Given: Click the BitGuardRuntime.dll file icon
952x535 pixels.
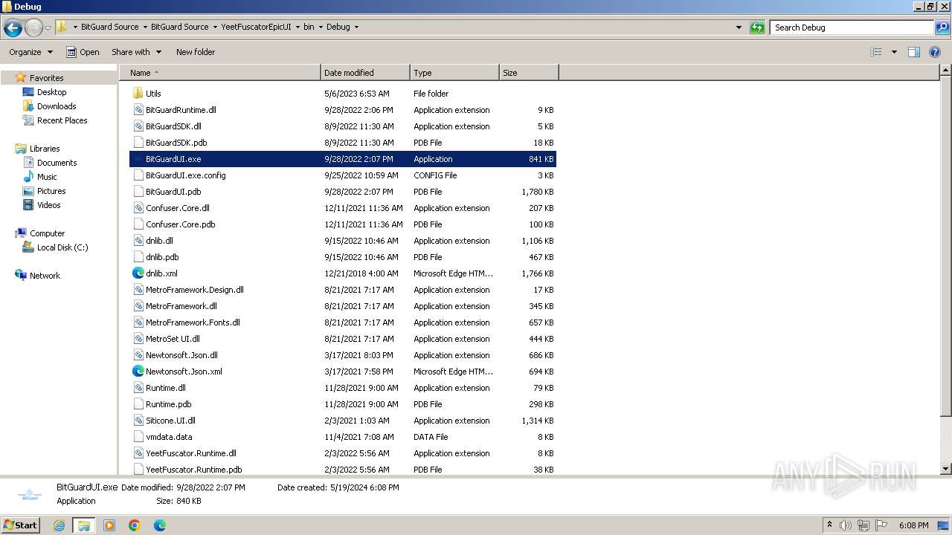Looking at the screenshot, I should point(138,110).
